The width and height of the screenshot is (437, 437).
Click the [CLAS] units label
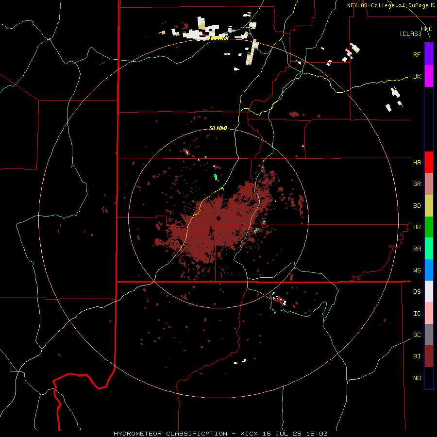click(x=410, y=34)
